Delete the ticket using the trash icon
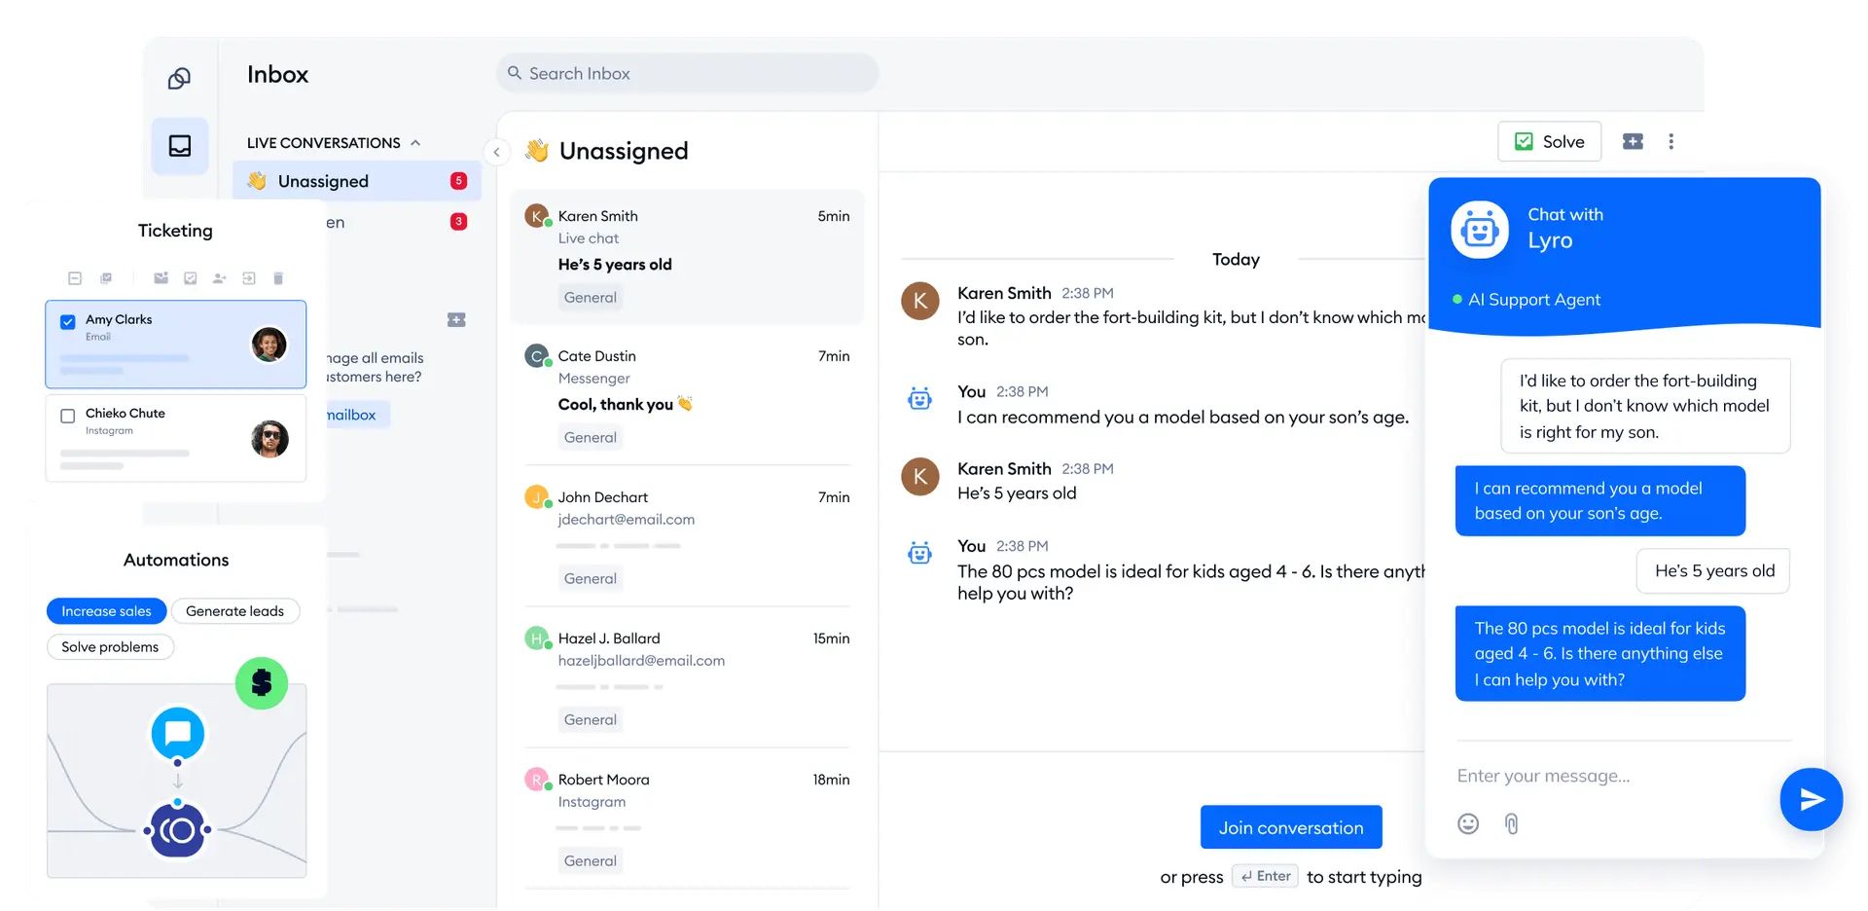 (x=278, y=278)
